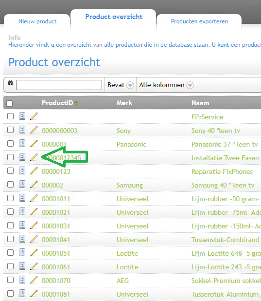The width and height of the screenshot is (261, 301).
Task: Click the binoculars search icon
Action: [x=10, y=83]
